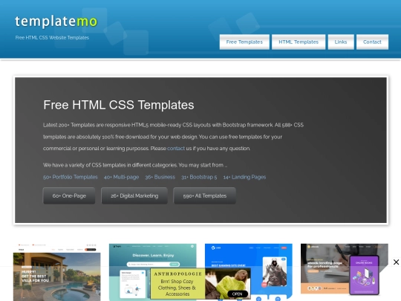
Task: Open the Free Templates menu item
Action: 244,42
